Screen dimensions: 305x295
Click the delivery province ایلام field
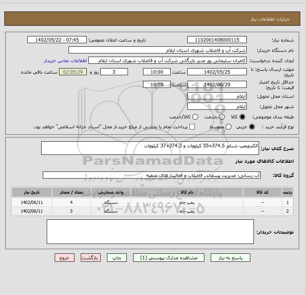[x=217, y=96]
